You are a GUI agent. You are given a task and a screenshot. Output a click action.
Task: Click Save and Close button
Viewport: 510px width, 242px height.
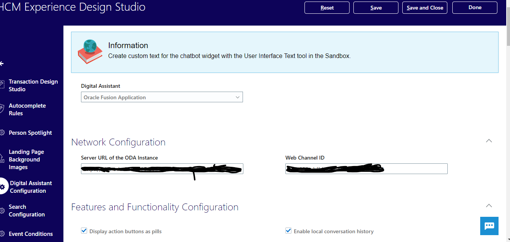coord(425,8)
